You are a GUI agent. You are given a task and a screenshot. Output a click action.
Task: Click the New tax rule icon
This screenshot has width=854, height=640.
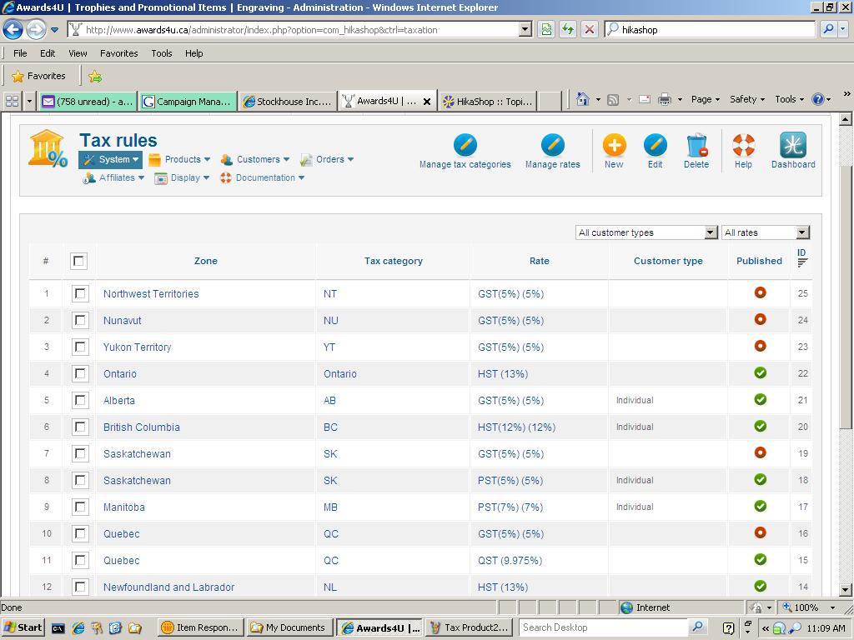[614, 146]
